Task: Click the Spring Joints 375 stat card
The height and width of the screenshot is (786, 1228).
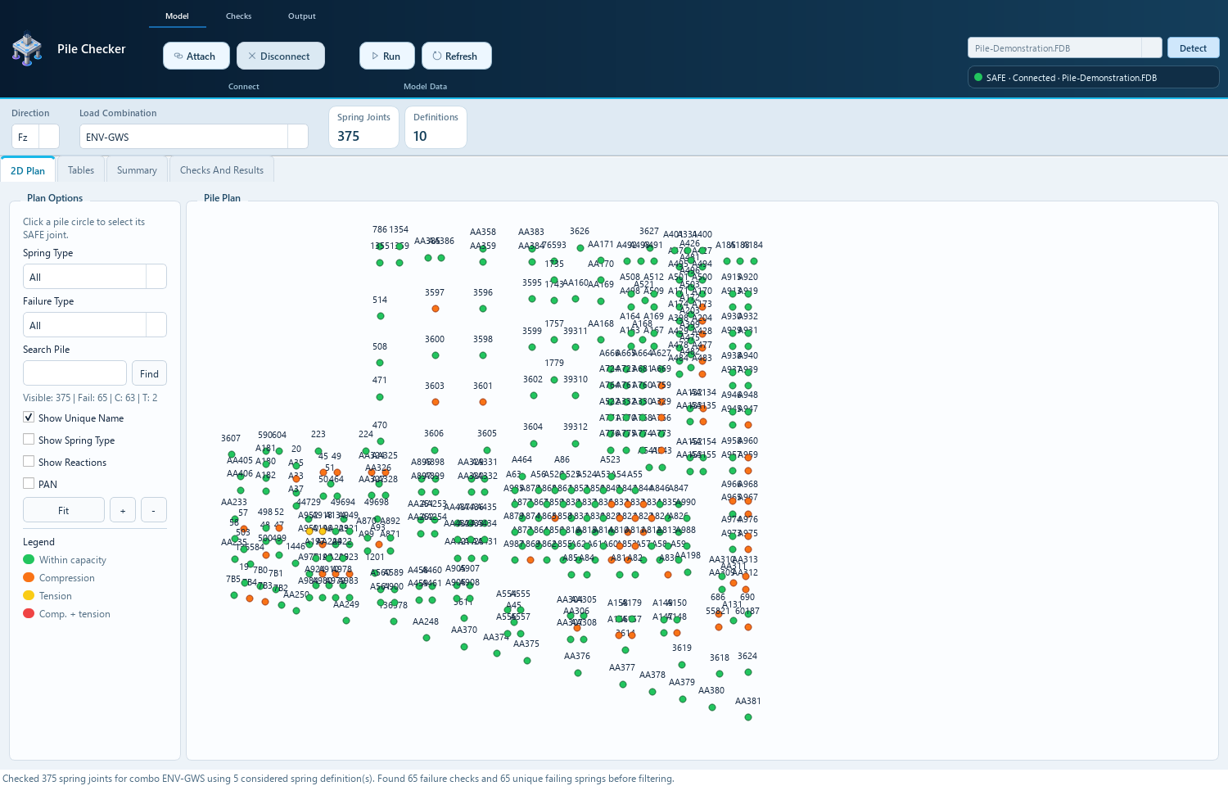Action: coord(363,127)
